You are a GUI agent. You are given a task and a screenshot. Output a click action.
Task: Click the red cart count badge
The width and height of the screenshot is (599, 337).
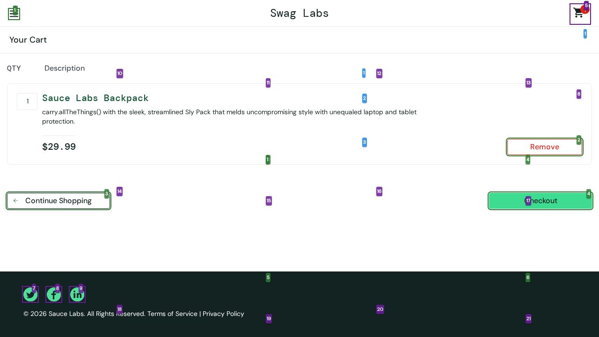click(585, 10)
